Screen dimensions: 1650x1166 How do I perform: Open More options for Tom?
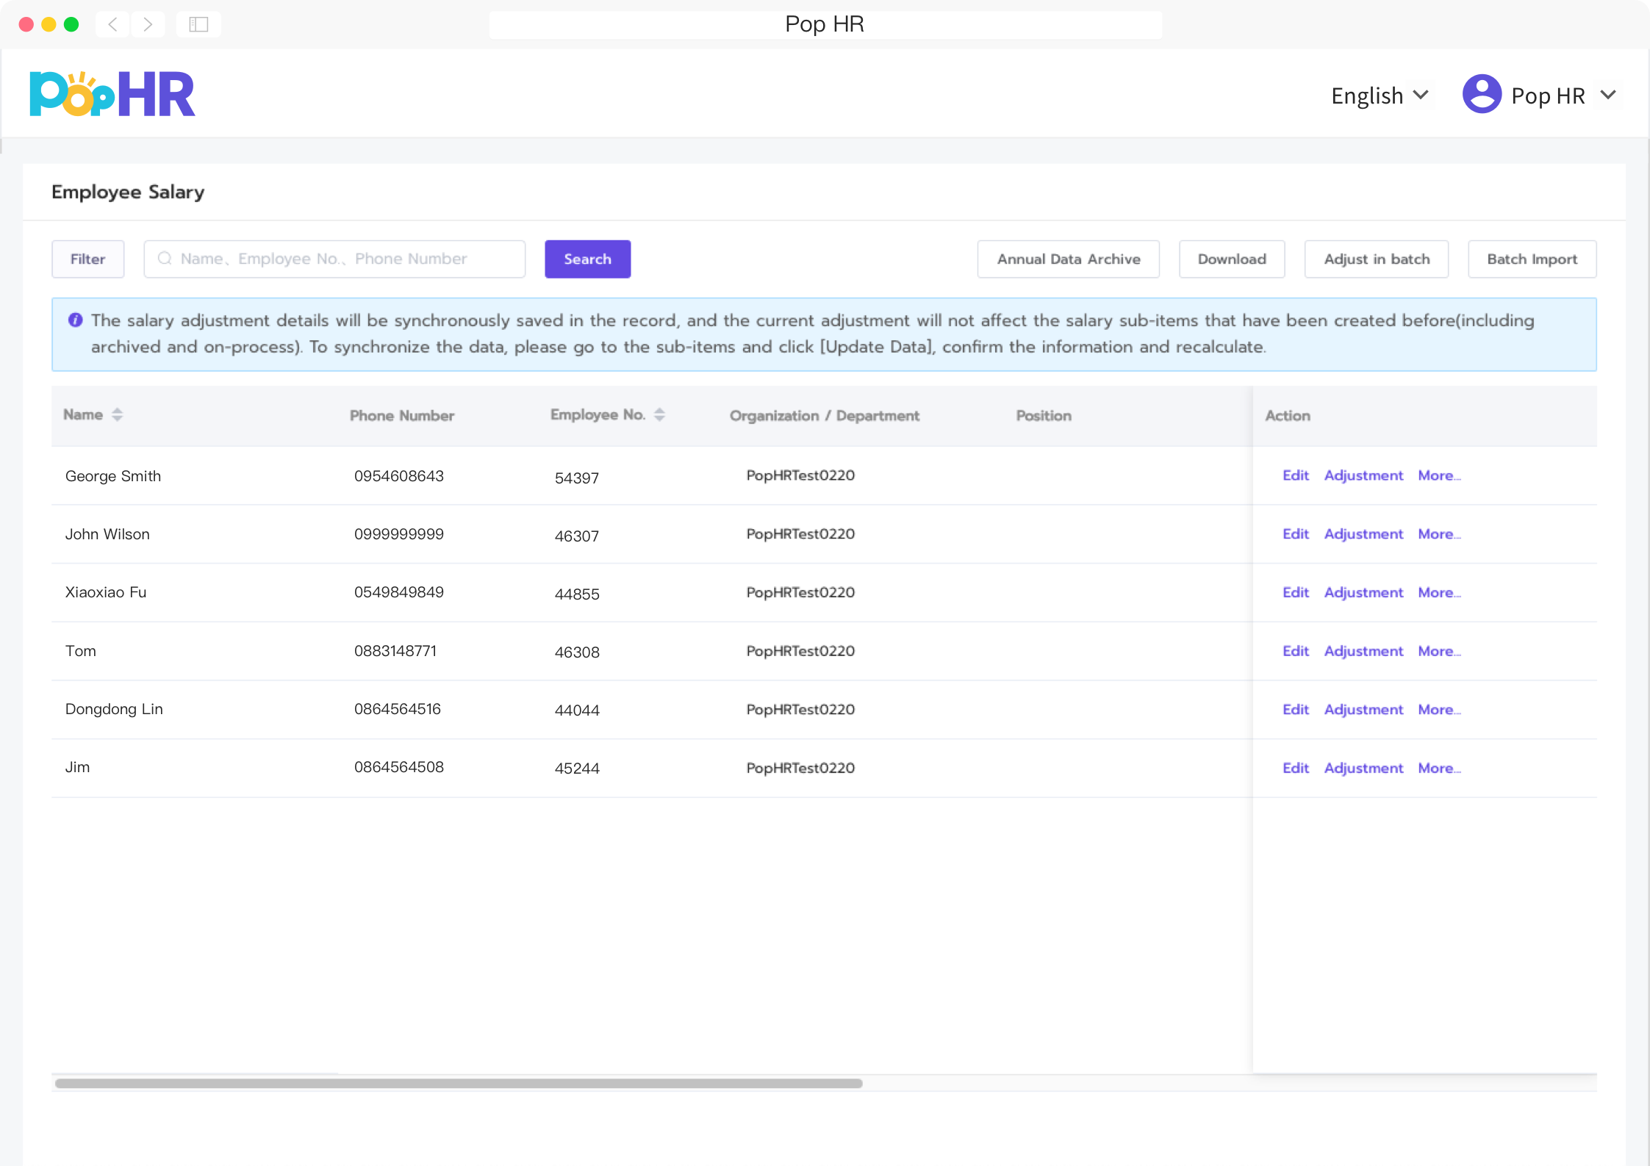coord(1439,651)
